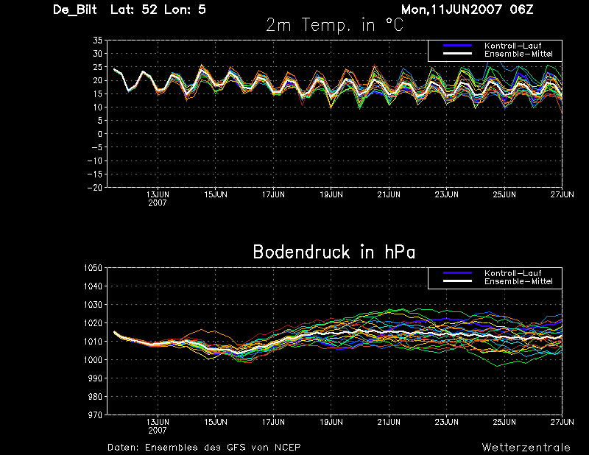Click the blue Kontroll-Lauf line swatch in pressure legend
589x455 pixels.
click(457, 274)
